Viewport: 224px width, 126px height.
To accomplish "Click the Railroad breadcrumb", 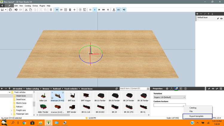I will (x=57, y=89).
